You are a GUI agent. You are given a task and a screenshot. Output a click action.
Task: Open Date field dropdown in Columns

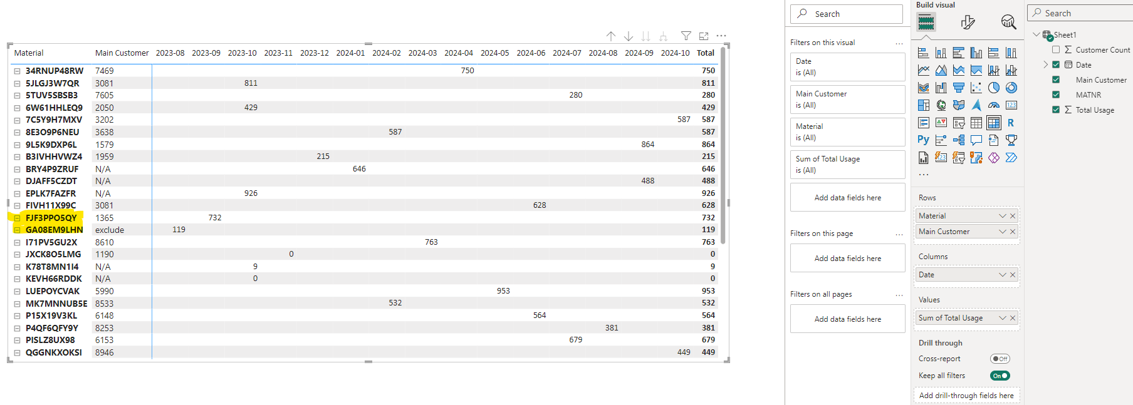click(1002, 275)
